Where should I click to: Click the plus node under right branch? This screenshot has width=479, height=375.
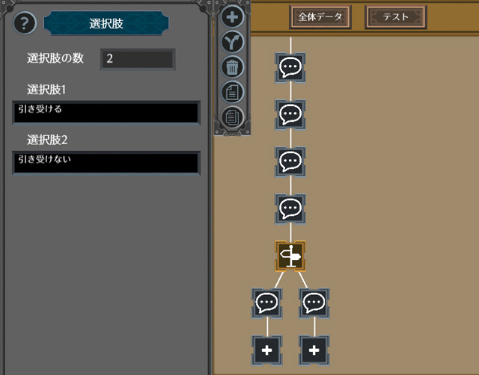[x=314, y=350]
